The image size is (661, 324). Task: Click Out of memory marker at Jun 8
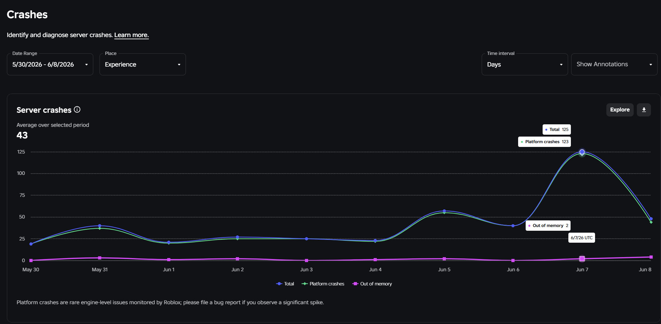[x=651, y=257]
